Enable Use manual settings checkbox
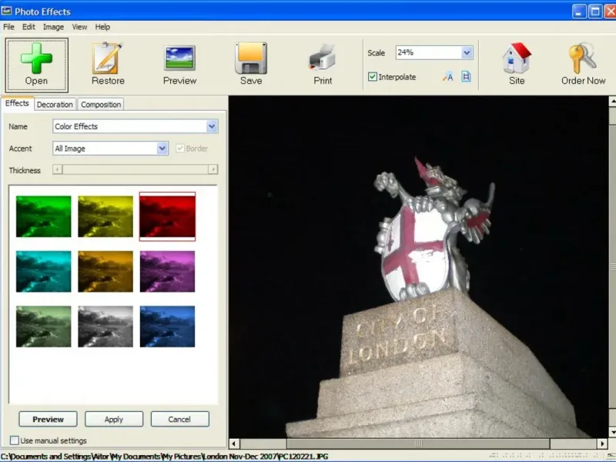Viewport: 616px width, 462px height. [15, 440]
